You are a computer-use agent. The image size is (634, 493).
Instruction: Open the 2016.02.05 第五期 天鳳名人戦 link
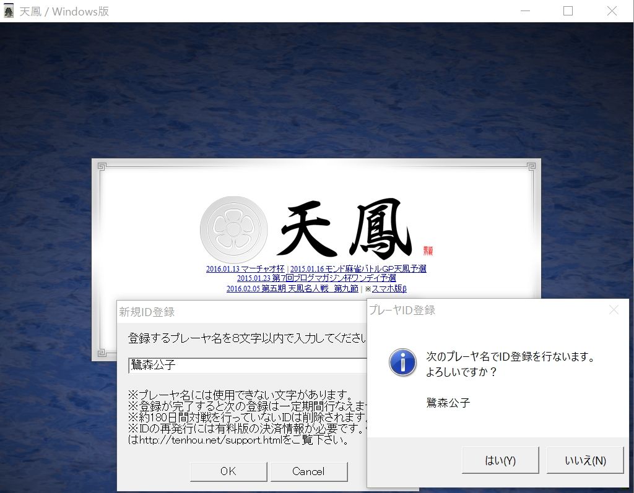click(292, 288)
